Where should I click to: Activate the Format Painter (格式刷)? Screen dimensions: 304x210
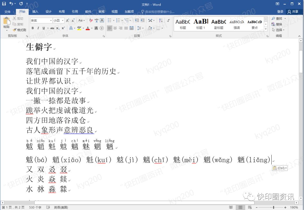pyautogui.click(x=19, y=30)
